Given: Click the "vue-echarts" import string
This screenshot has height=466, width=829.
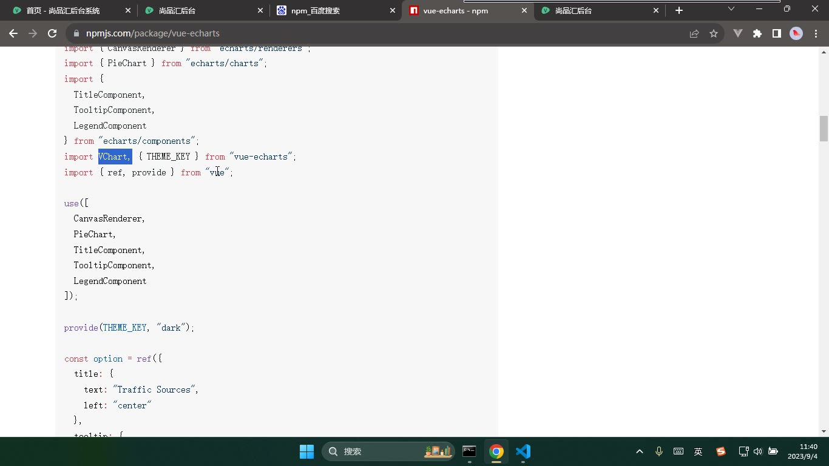Looking at the screenshot, I should (262, 157).
